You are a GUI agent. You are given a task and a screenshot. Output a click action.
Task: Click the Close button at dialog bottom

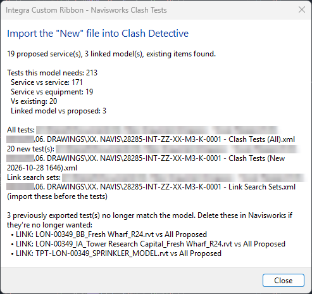tap(284, 280)
